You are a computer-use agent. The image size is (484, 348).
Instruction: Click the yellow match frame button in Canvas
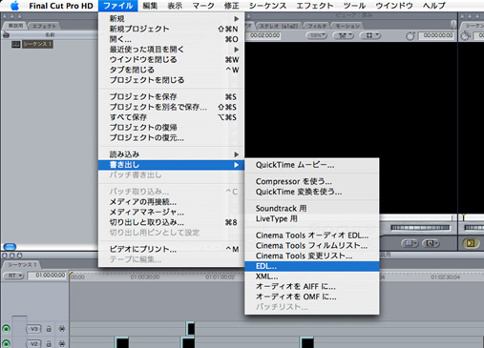point(471,243)
